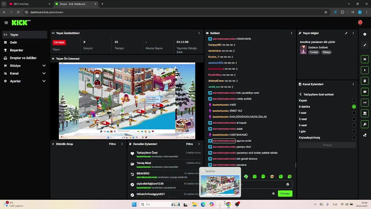The image size is (371, 209).
Task: Open chat settings gear next to Gönder
Action: tap(273, 194)
